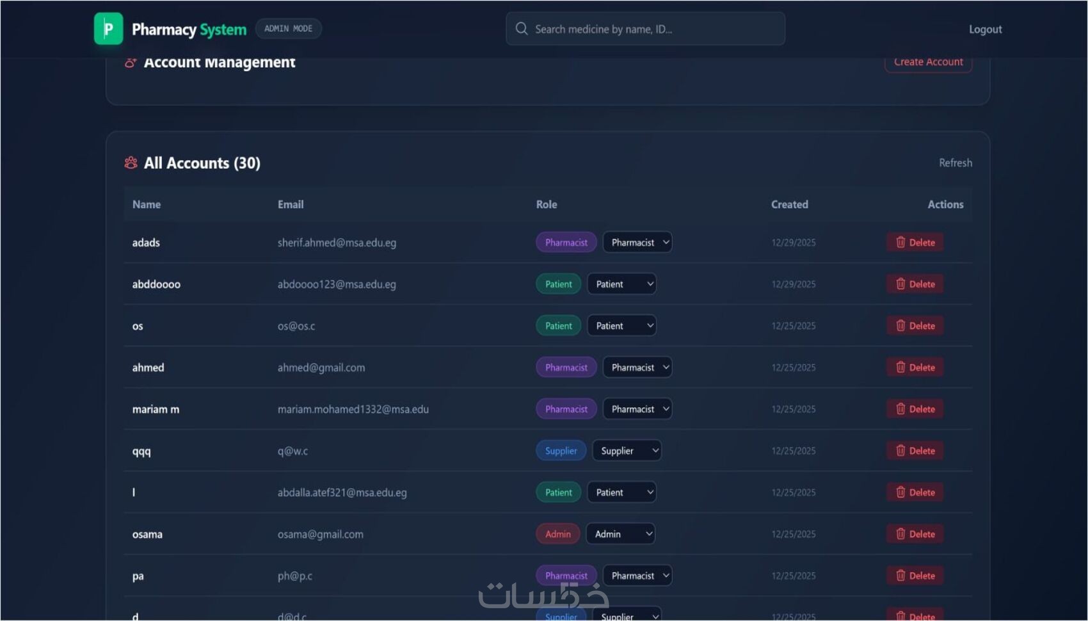Click the name osama
Image resolution: width=1088 pixels, height=621 pixels.
point(147,534)
